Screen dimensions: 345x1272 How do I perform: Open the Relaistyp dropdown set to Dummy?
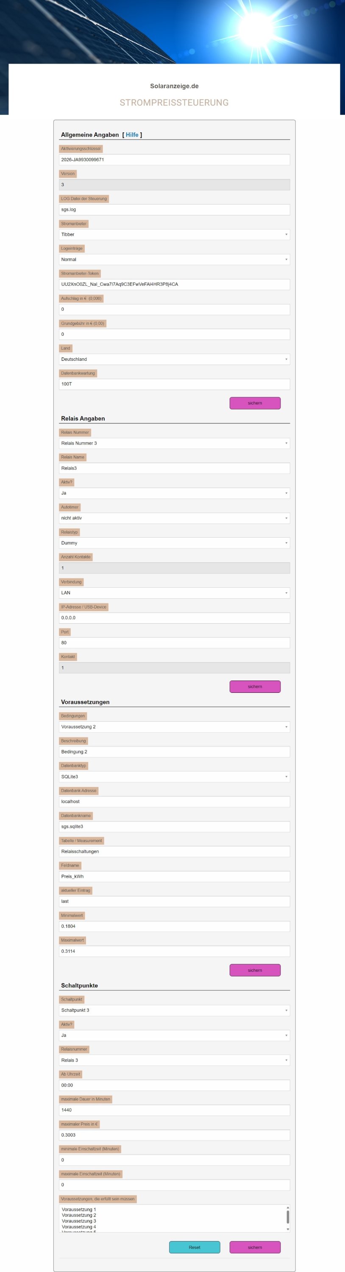coord(174,543)
